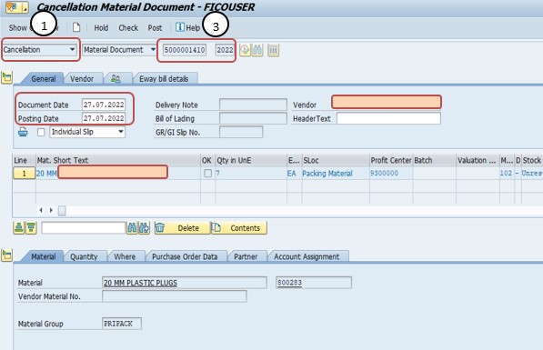Collapse header data via icon beside General tab

point(6,77)
